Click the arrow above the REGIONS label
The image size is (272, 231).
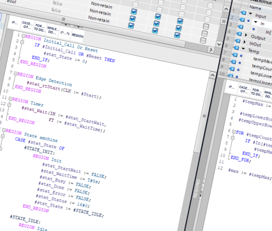(x=203, y=182)
